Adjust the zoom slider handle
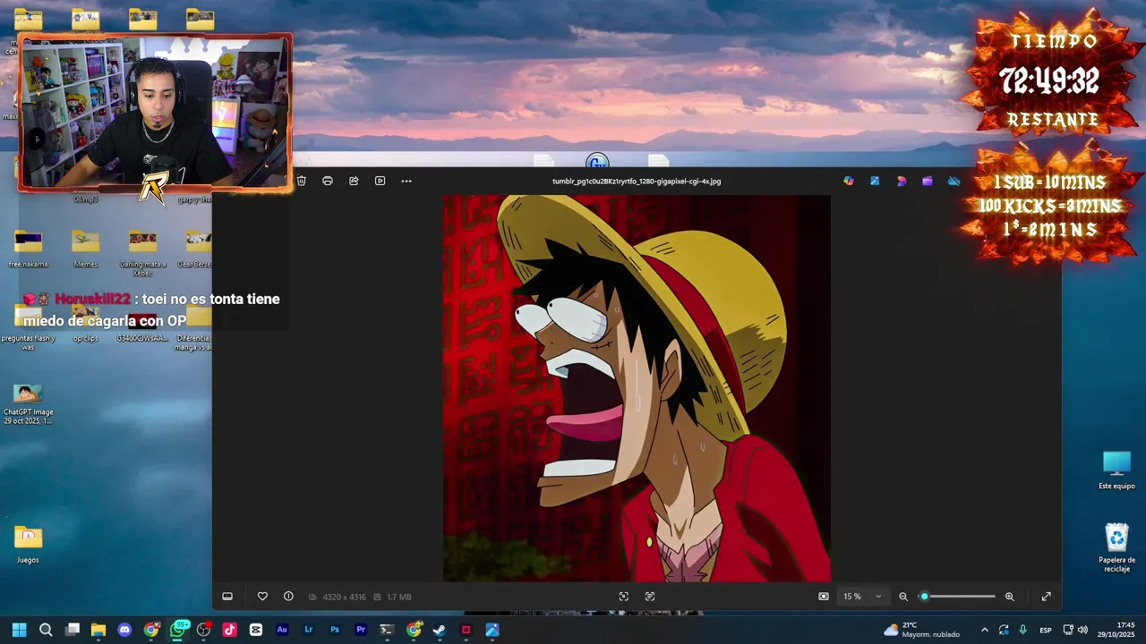This screenshot has width=1146, height=644. tap(924, 597)
